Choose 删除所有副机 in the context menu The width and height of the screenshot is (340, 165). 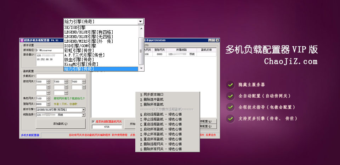[168, 104]
